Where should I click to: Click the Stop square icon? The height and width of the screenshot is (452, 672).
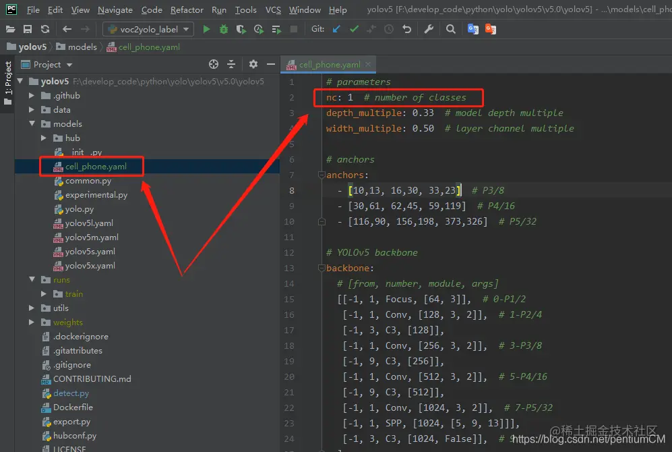coord(294,29)
